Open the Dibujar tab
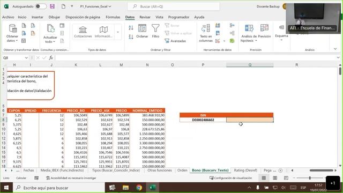This screenshot has width=343, height=193. pos(54,17)
